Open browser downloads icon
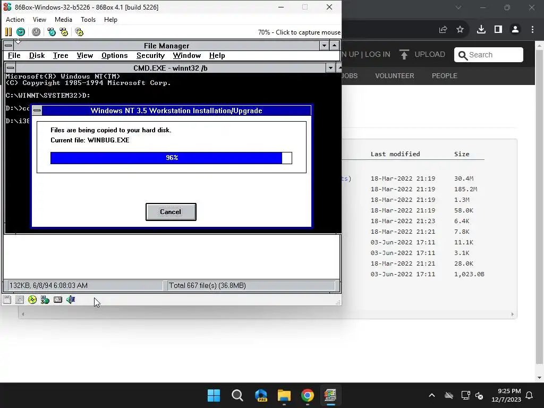The image size is (544, 408). 481,30
